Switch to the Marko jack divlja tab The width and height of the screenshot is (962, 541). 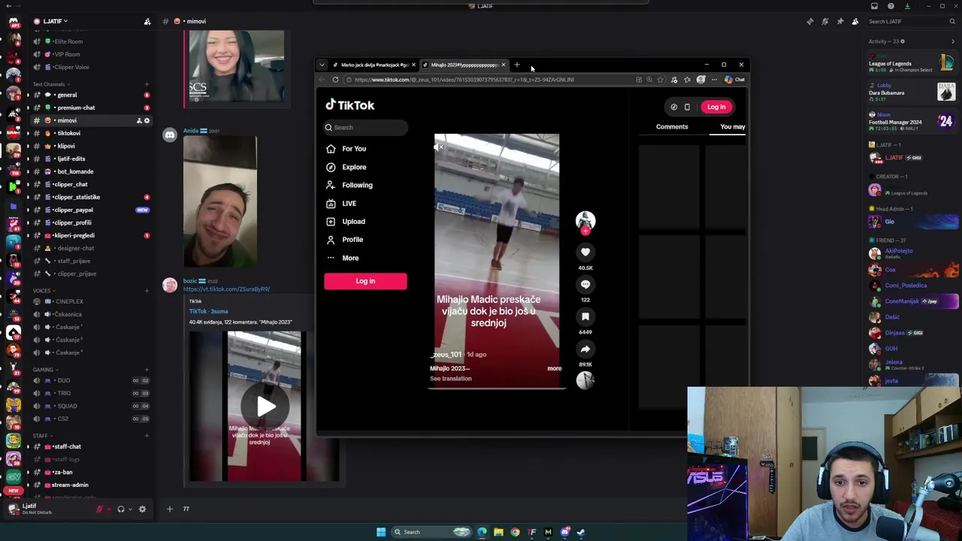coord(375,65)
